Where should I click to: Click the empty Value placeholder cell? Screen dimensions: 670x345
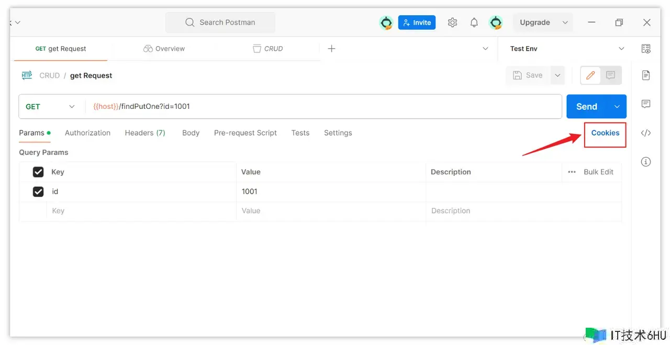tap(331, 211)
